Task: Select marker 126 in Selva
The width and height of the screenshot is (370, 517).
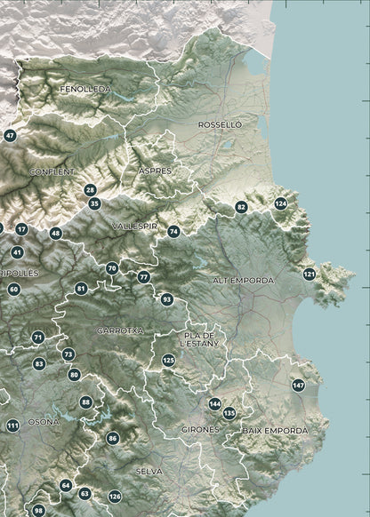Action: click(x=115, y=497)
